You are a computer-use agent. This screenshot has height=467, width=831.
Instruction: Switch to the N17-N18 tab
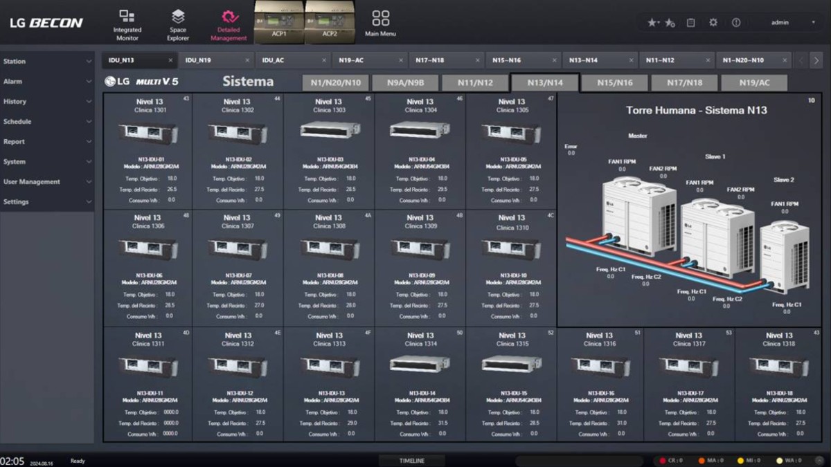[x=447, y=60]
